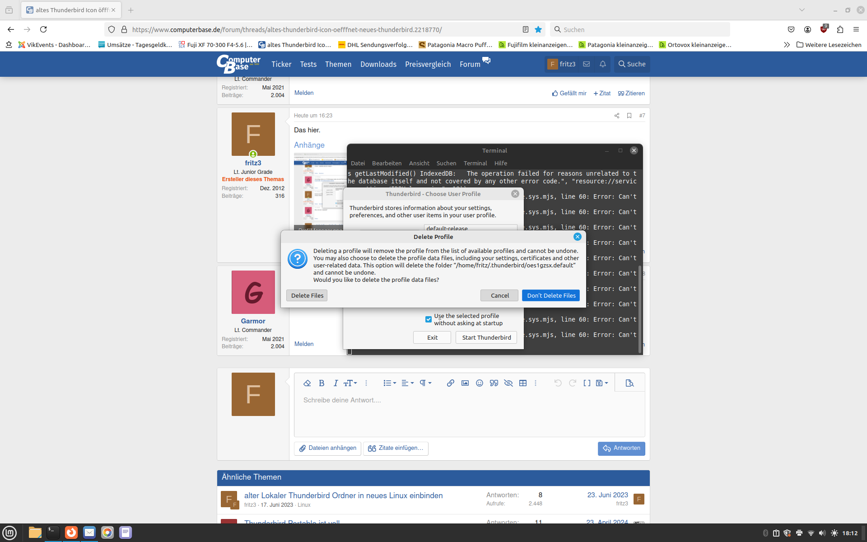Insert an emoji with smiley icon
The image size is (867, 542).
(x=480, y=383)
